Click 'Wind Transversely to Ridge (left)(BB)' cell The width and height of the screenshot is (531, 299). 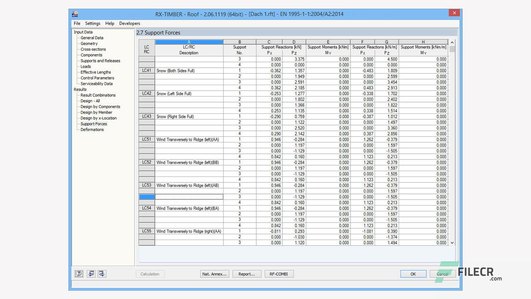pyautogui.click(x=189, y=162)
